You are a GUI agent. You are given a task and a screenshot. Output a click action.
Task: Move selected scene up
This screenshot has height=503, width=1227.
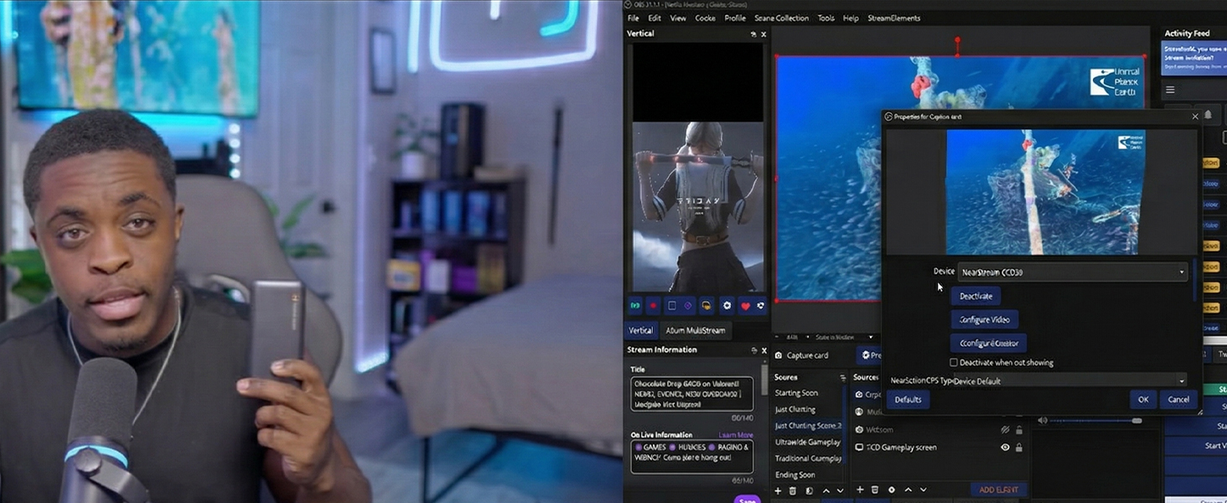[826, 490]
